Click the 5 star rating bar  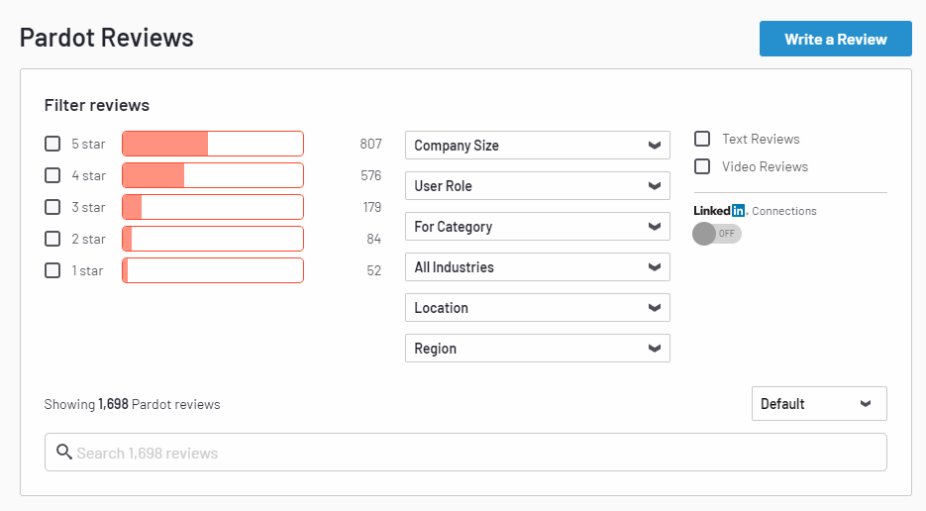212,144
